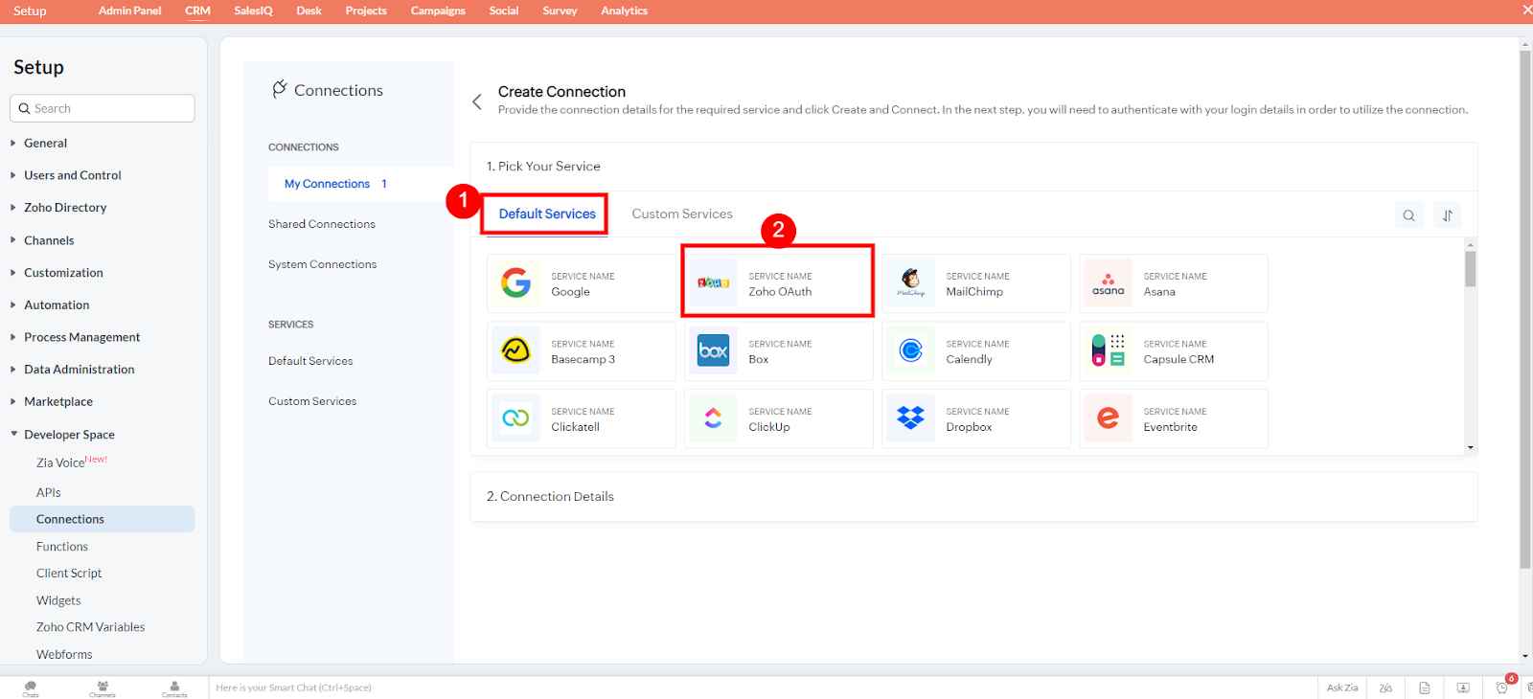Open Channels in the bottom bar
Image resolution: width=1533 pixels, height=699 pixels.
coord(103,688)
